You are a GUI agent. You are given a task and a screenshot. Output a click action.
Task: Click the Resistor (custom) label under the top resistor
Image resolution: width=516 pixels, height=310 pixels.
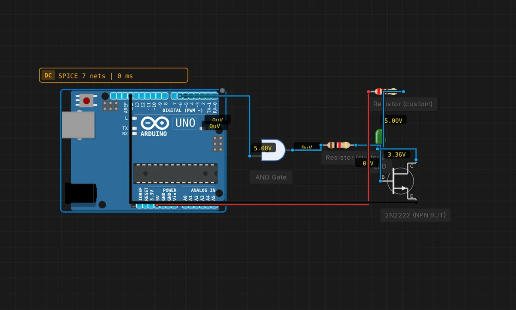click(x=403, y=104)
